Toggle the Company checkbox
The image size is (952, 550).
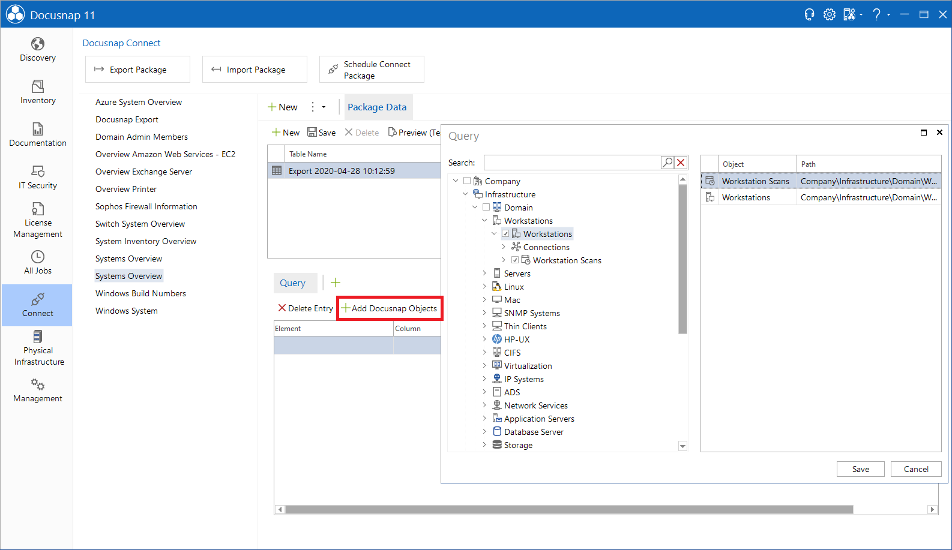pyautogui.click(x=467, y=181)
